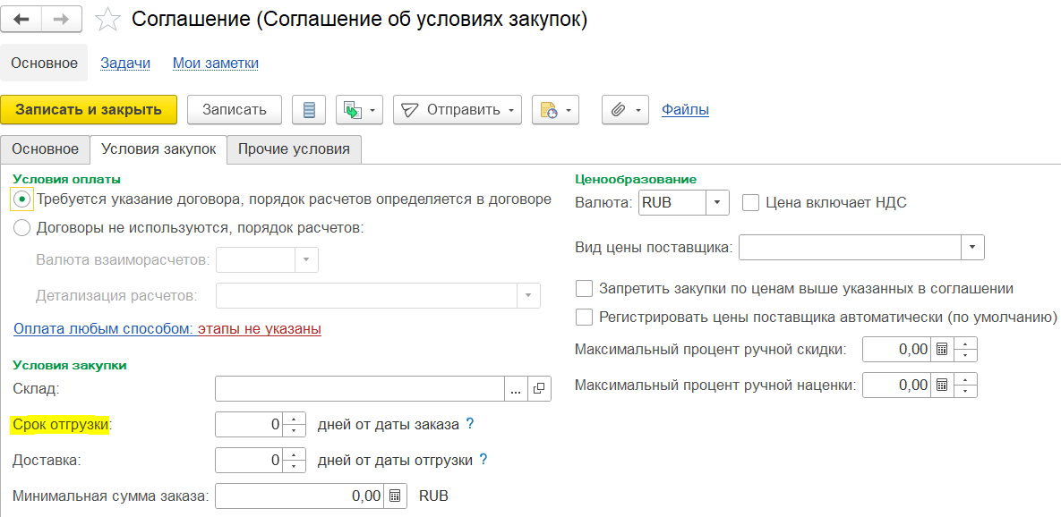
Task: Increase Срок отгрузки days with up arrow
Action: pyautogui.click(x=295, y=419)
